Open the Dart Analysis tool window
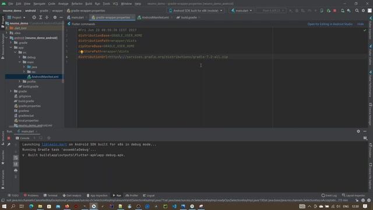This screenshot has height=210, width=373. coord(72,195)
